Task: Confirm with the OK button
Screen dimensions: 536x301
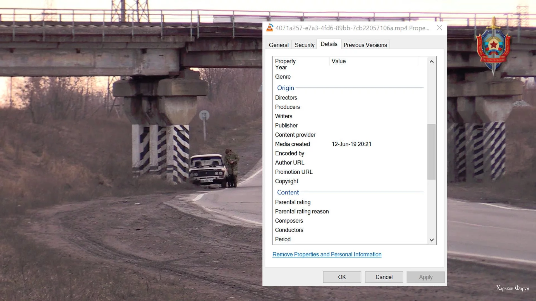Action: (342, 277)
